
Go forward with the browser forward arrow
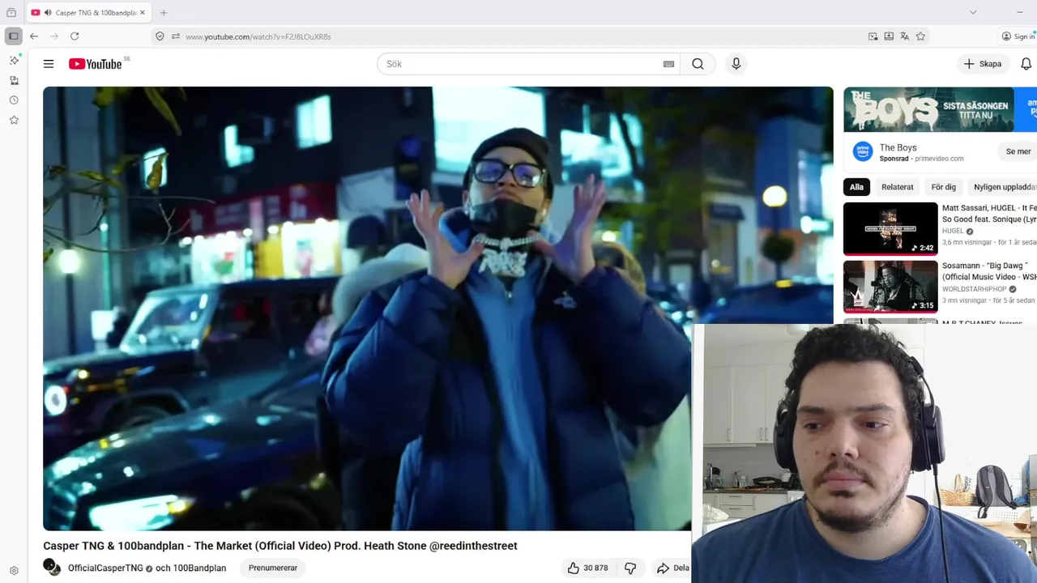(53, 36)
